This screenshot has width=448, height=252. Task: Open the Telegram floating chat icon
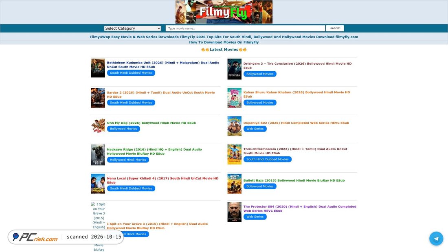pos(436,238)
